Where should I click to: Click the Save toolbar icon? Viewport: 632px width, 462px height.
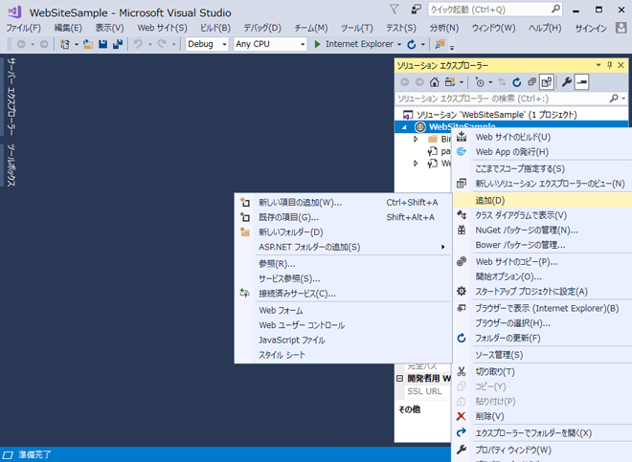103,44
